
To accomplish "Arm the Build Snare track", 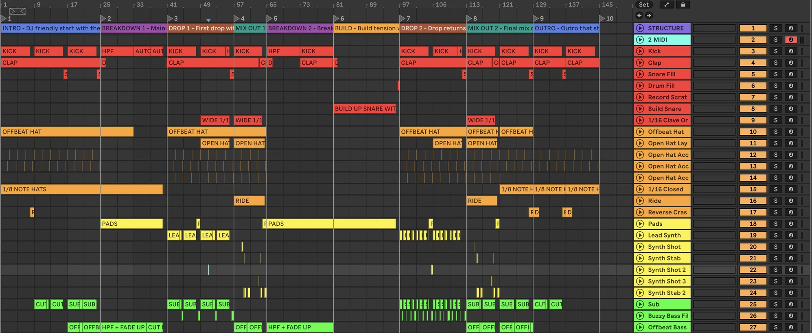I will point(790,109).
